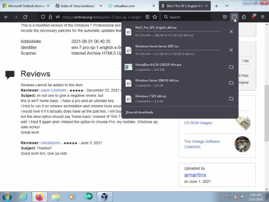This screenshot has width=269, height=202.
Task: Toggle the downloads panel toolbar button
Action: [x=234, y=17]
